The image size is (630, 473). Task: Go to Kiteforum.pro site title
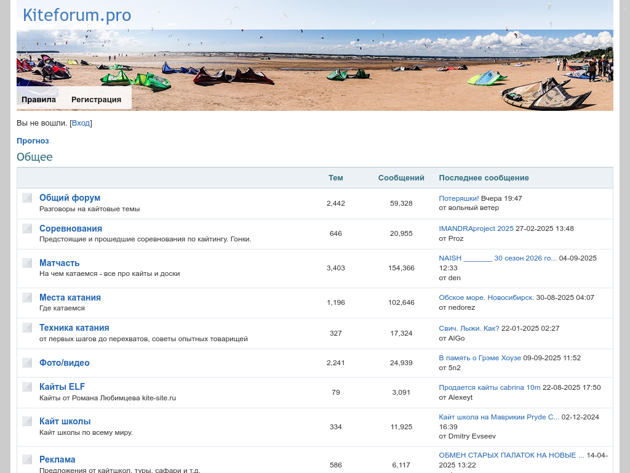click(x=77, y=15)
